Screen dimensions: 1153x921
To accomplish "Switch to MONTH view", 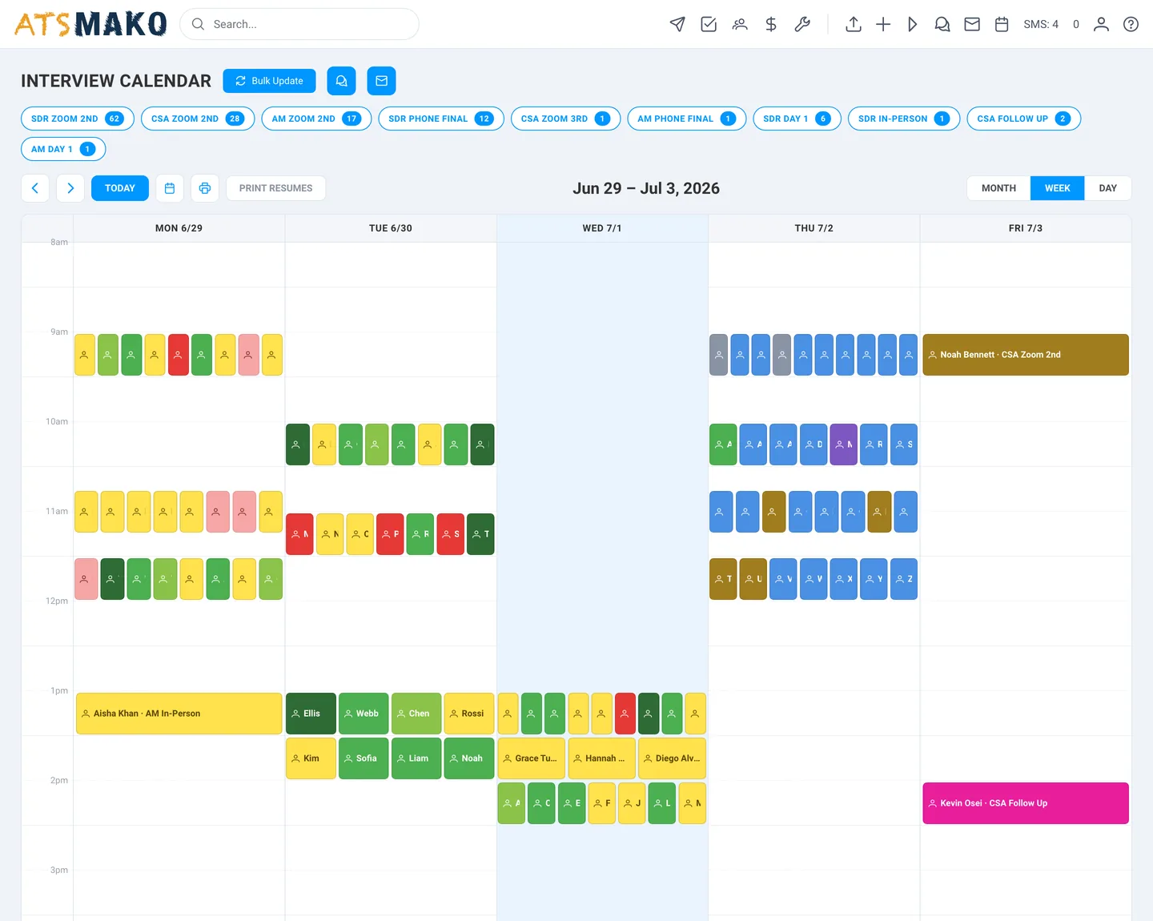I will 998,188.
